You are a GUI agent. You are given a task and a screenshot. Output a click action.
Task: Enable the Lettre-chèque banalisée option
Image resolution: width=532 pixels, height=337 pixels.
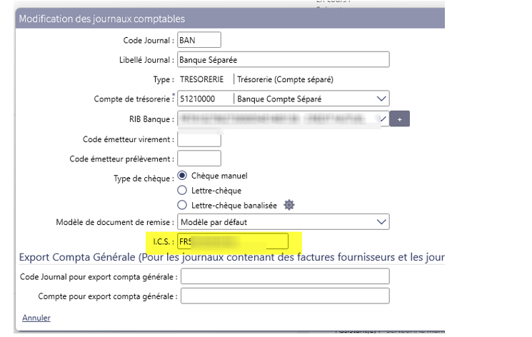[181, 205]
